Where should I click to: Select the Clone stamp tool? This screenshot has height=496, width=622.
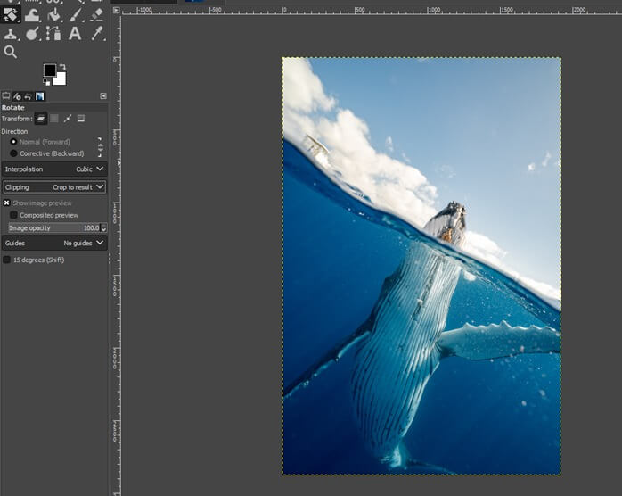(x=11, y=34)
